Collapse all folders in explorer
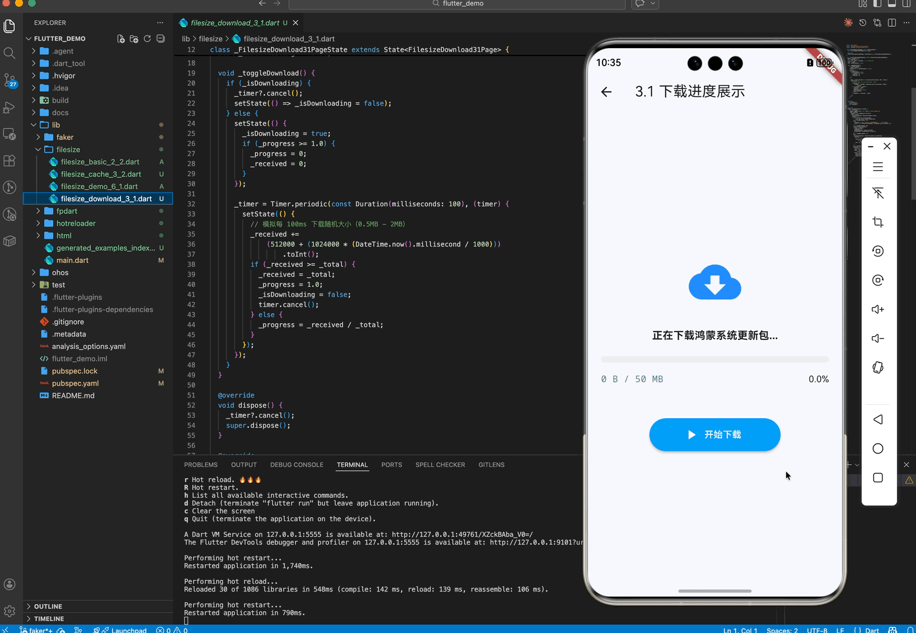Viewport: 916px width, 633px height. point(161,39)
